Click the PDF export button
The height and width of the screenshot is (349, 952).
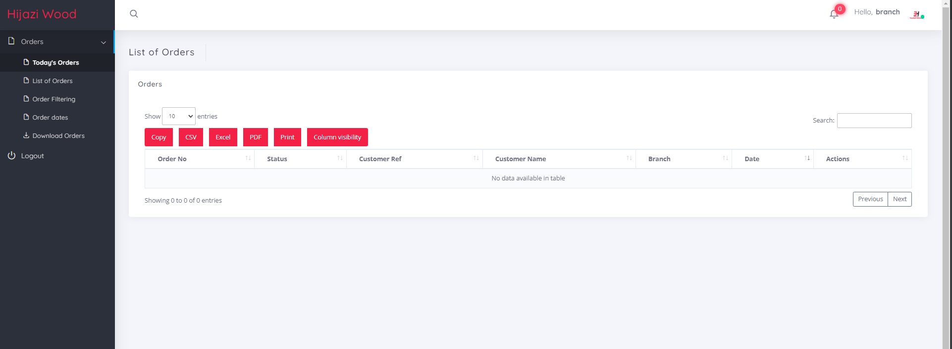click(x=255, y=137)
